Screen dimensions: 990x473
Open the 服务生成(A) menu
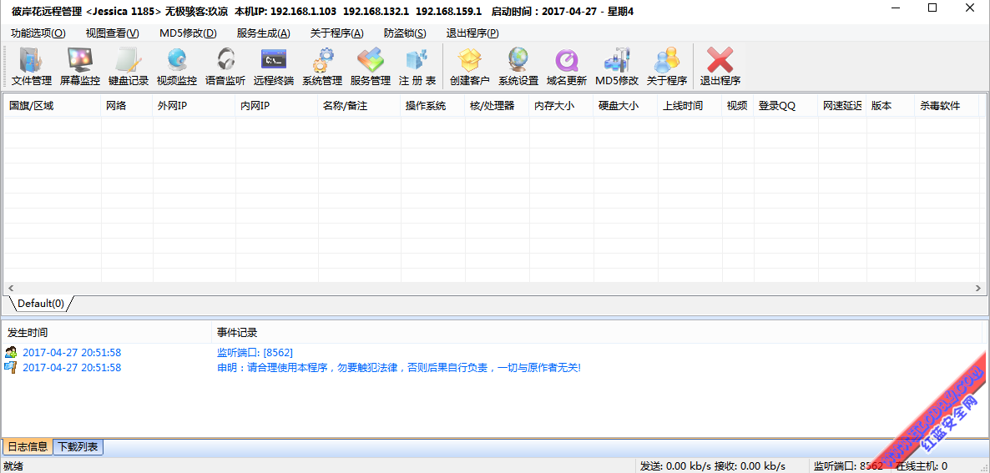pos(263,33)
